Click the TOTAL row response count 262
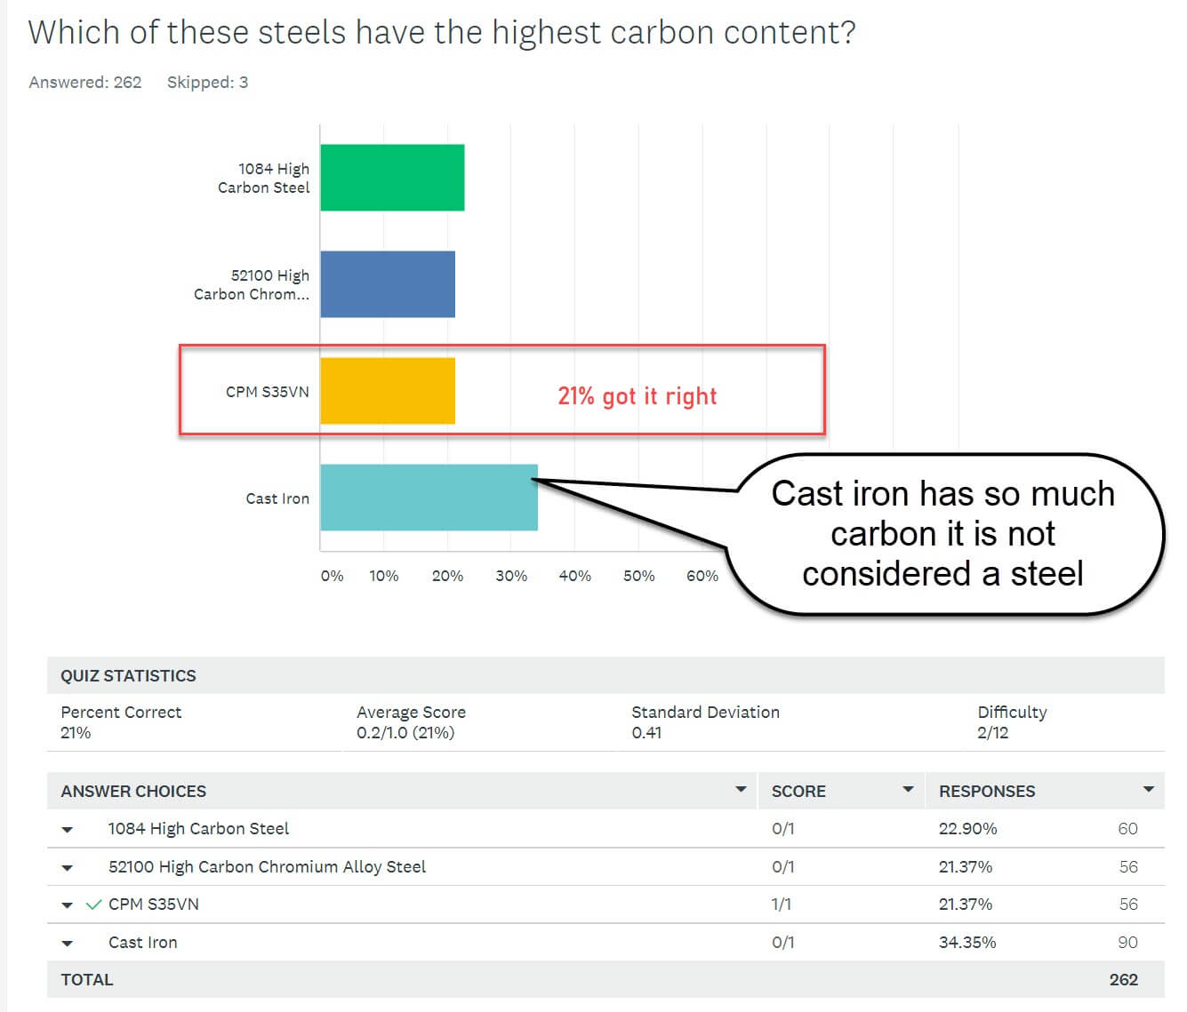 tap(1124, 980)
